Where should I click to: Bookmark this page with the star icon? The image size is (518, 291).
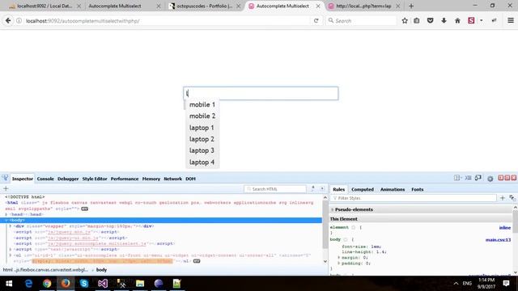(405, 20)
